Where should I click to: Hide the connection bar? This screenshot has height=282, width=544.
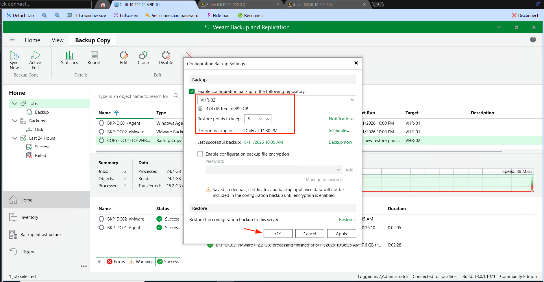click(x=218, y=15)
